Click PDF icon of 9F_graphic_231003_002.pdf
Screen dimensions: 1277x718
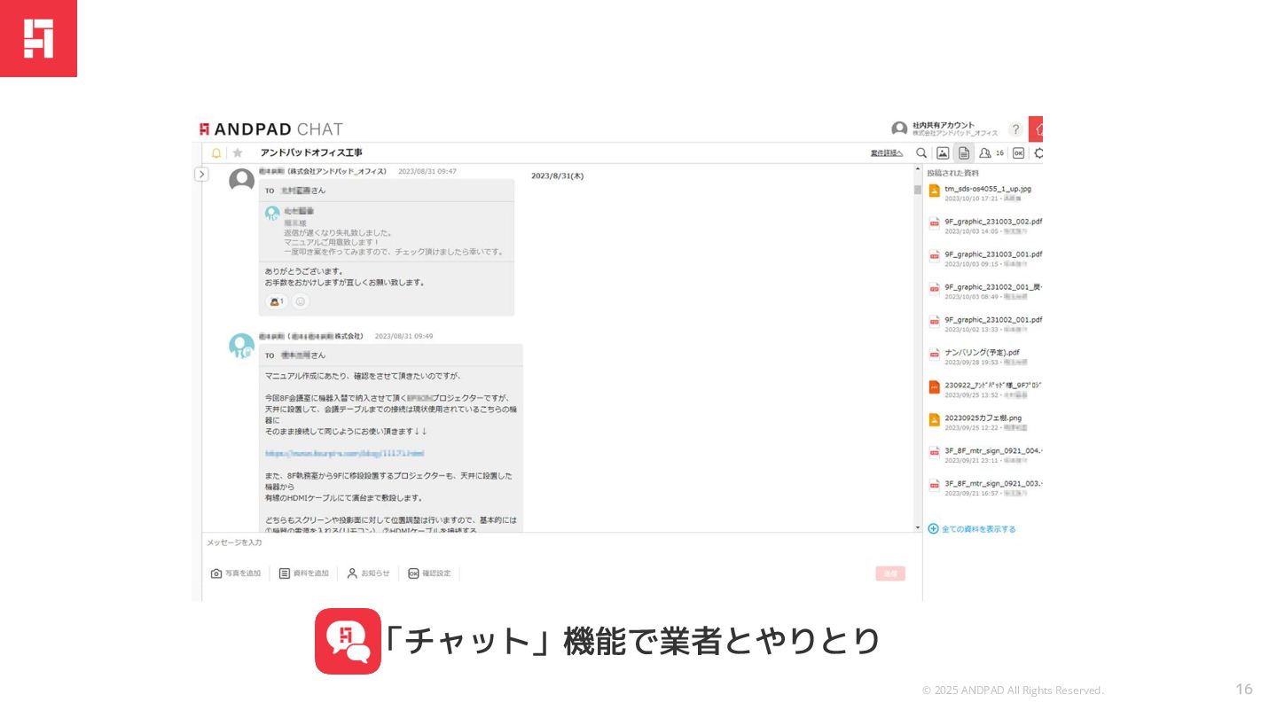[934, 223]
